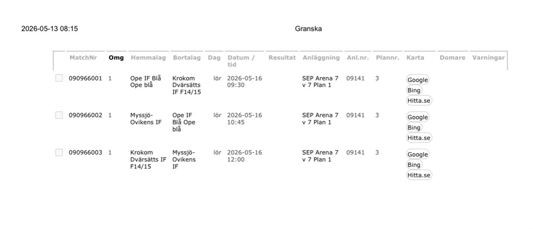Check the box for match 090966001
This screenshot has height=229, width=533.
click(x=59, y=78)
